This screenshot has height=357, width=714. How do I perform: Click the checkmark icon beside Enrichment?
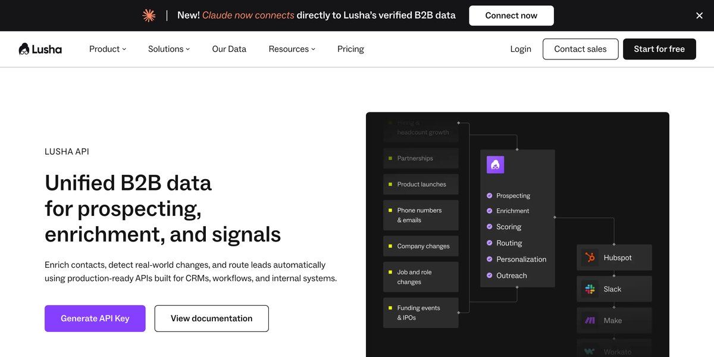pyautogui.click(x=490, y=211)
